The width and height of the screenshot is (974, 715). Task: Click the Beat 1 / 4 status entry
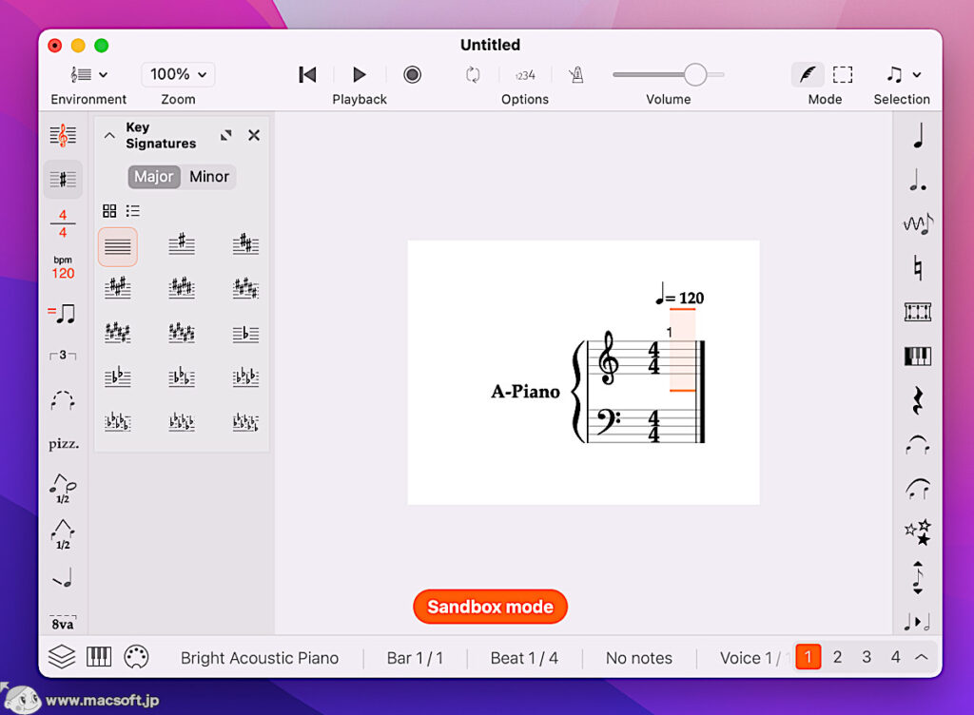point(524,658)
